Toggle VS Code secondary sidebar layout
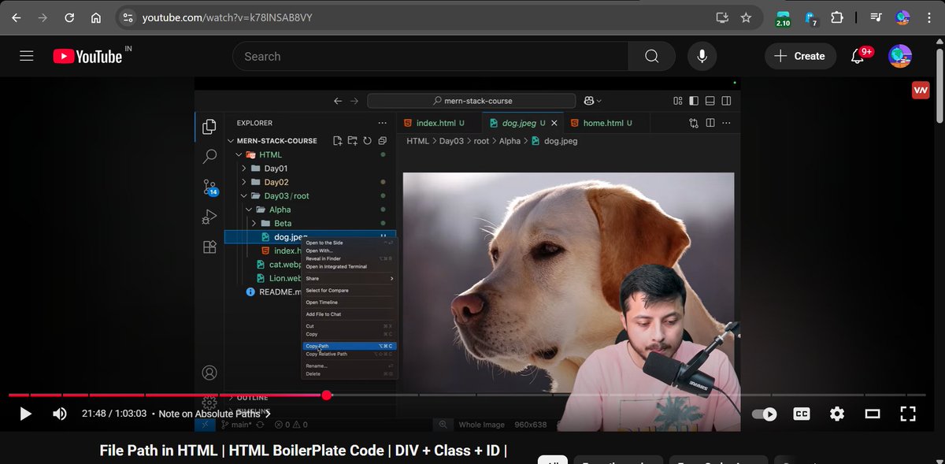Image resolution: width=945 pixels, height=464 pixels. [726, 101]
